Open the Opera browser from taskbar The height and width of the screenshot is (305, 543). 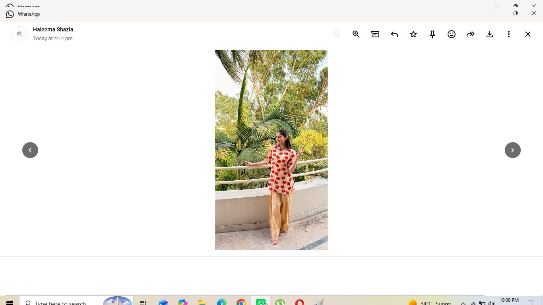tap(300, 303)
